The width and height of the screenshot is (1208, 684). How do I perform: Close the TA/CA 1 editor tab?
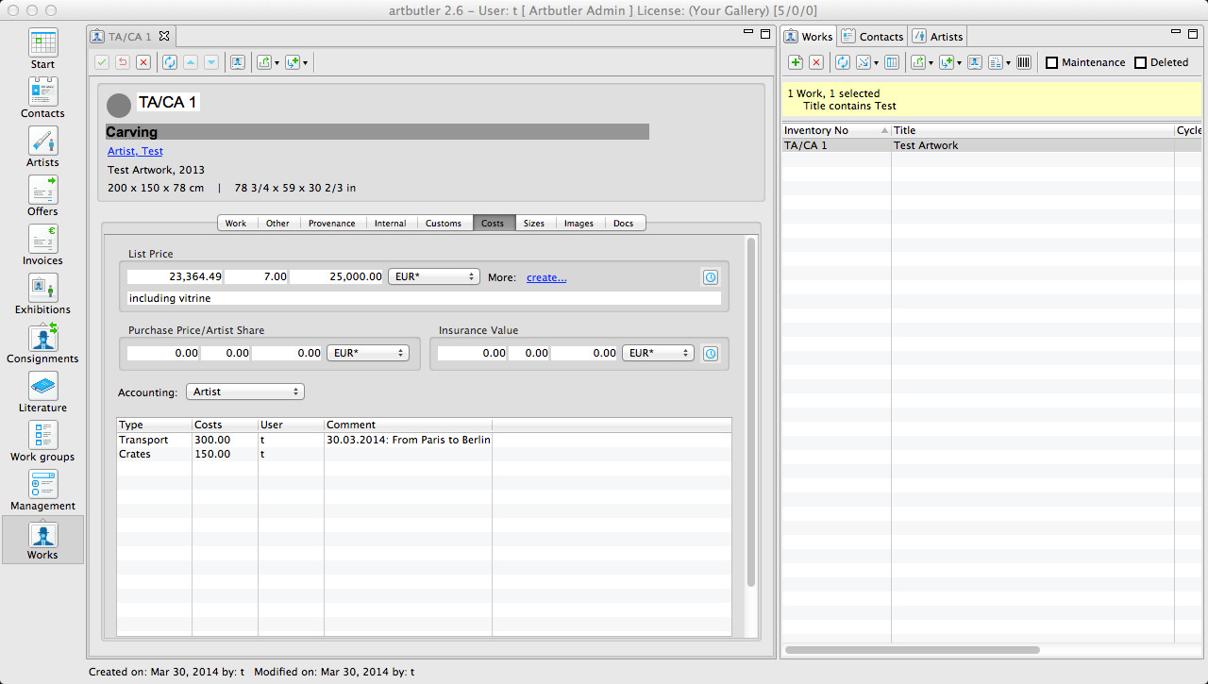(x=163, y=36)
